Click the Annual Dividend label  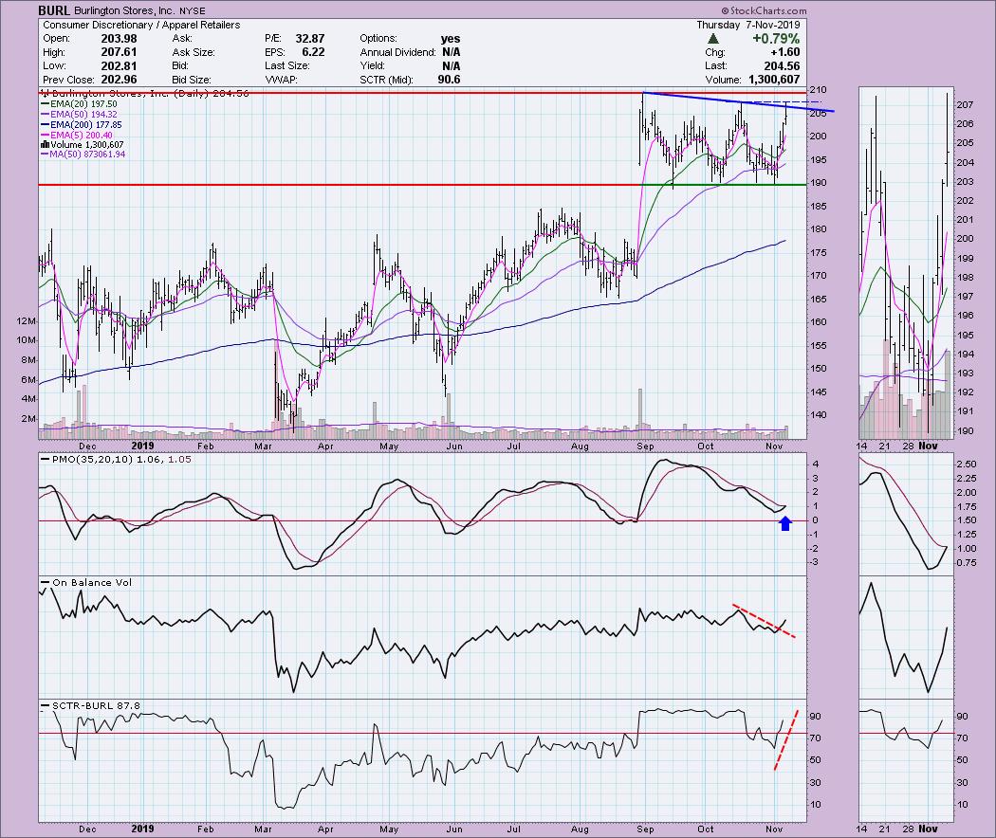click(x=397, y=52)
